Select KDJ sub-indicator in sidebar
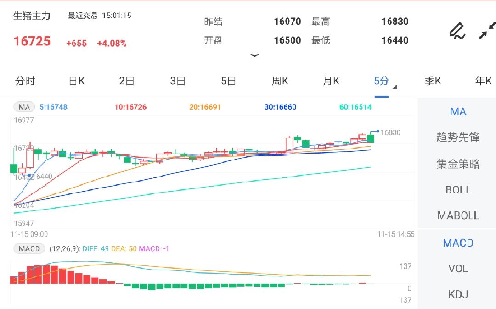 458,294
